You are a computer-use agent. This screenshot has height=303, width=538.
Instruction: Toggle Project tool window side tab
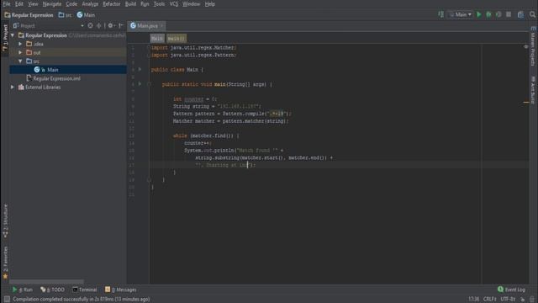click(5, 38)
